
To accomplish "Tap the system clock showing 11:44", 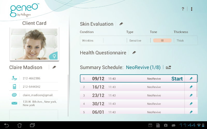I will pos(187,125).
